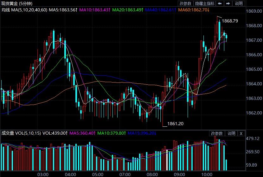
Task: Click the 现货黄金 (5分钟) chart title
Action: (17, 3)
